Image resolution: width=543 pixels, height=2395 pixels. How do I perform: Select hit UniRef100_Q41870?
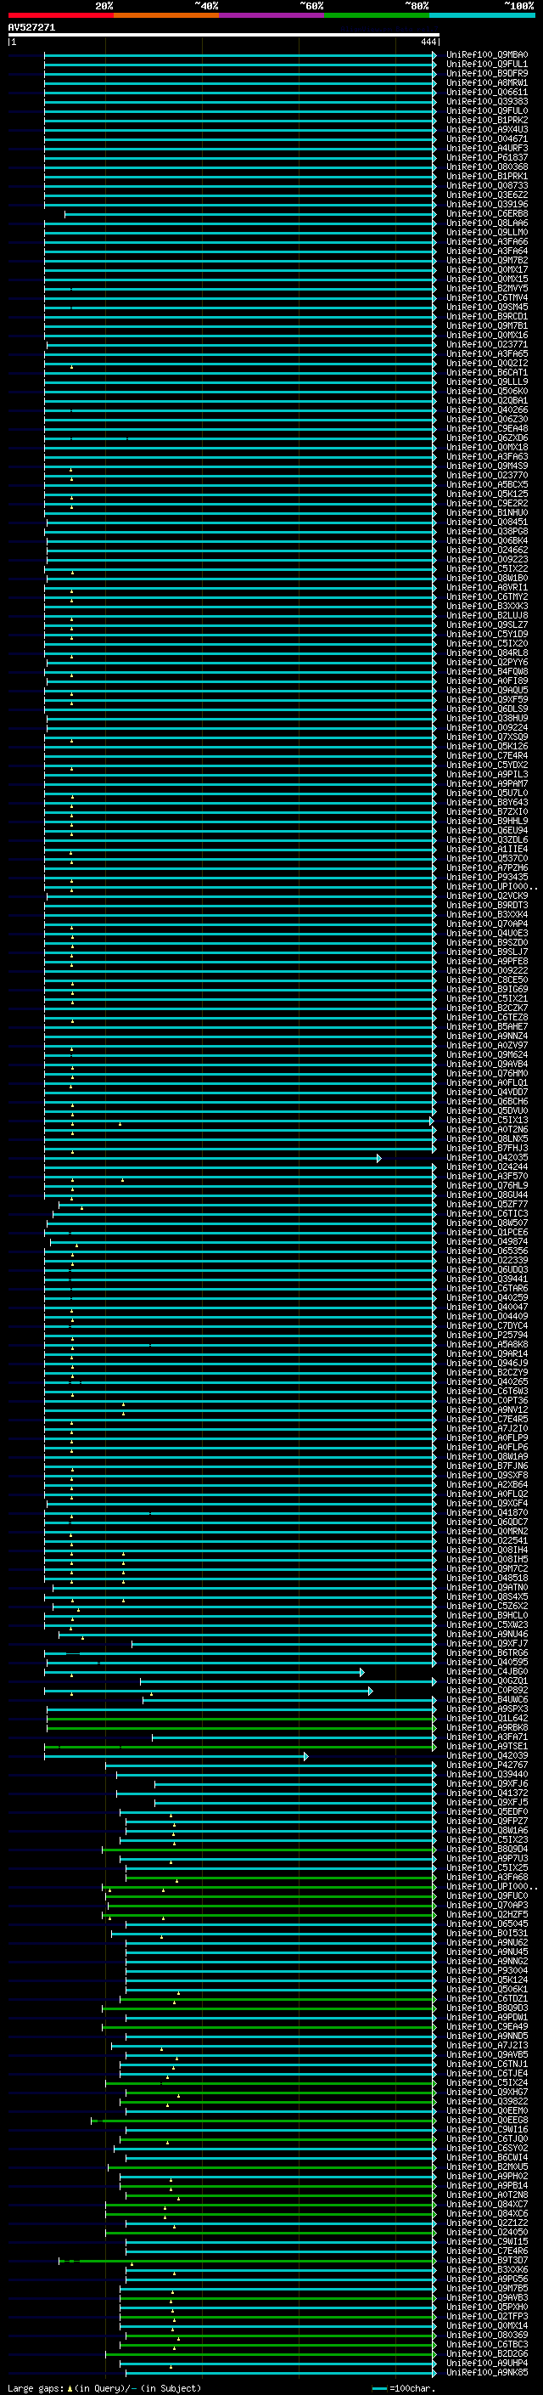tap(487, 1512)
